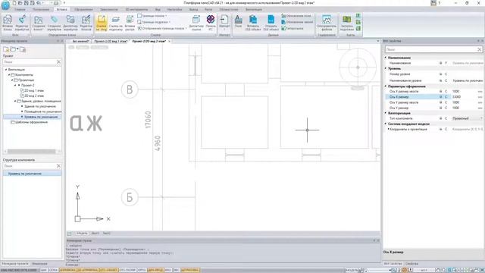Click the open file icon in quick access toolbar
This screenshot has width=485, height=273.
pos(20,3)
